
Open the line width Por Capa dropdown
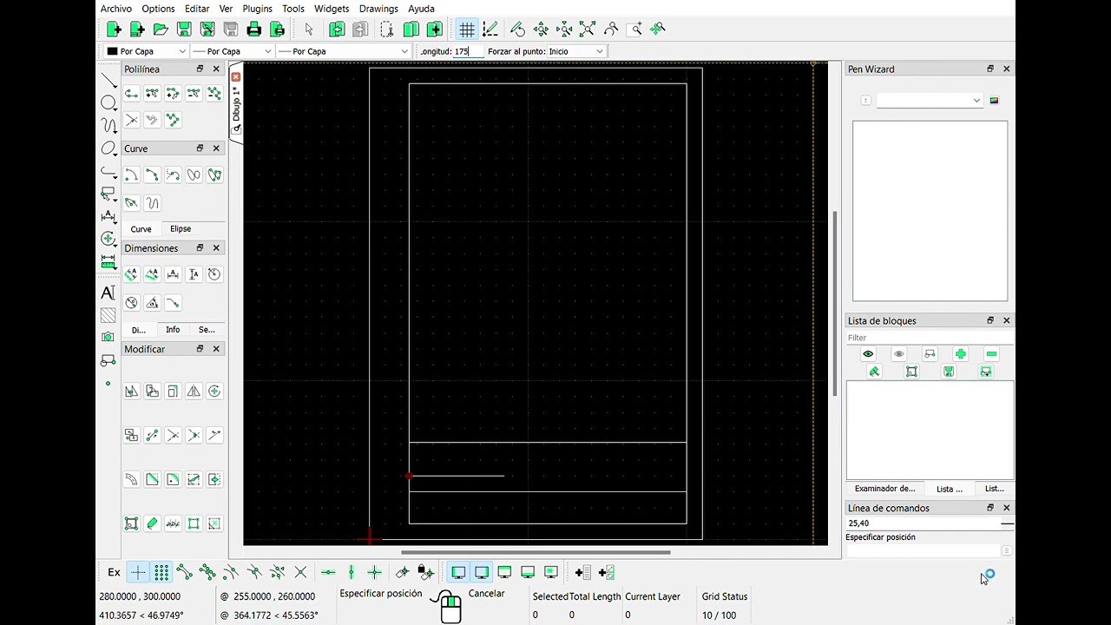232,51
